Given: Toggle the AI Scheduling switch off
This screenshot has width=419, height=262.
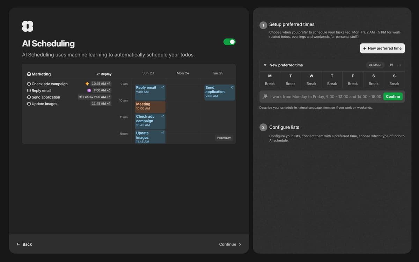Looking at the screenshot, I should tap(229, 42).
